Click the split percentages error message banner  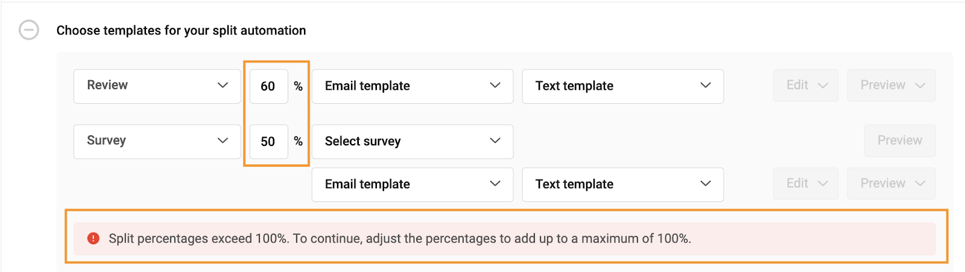[x=505, y=239]
